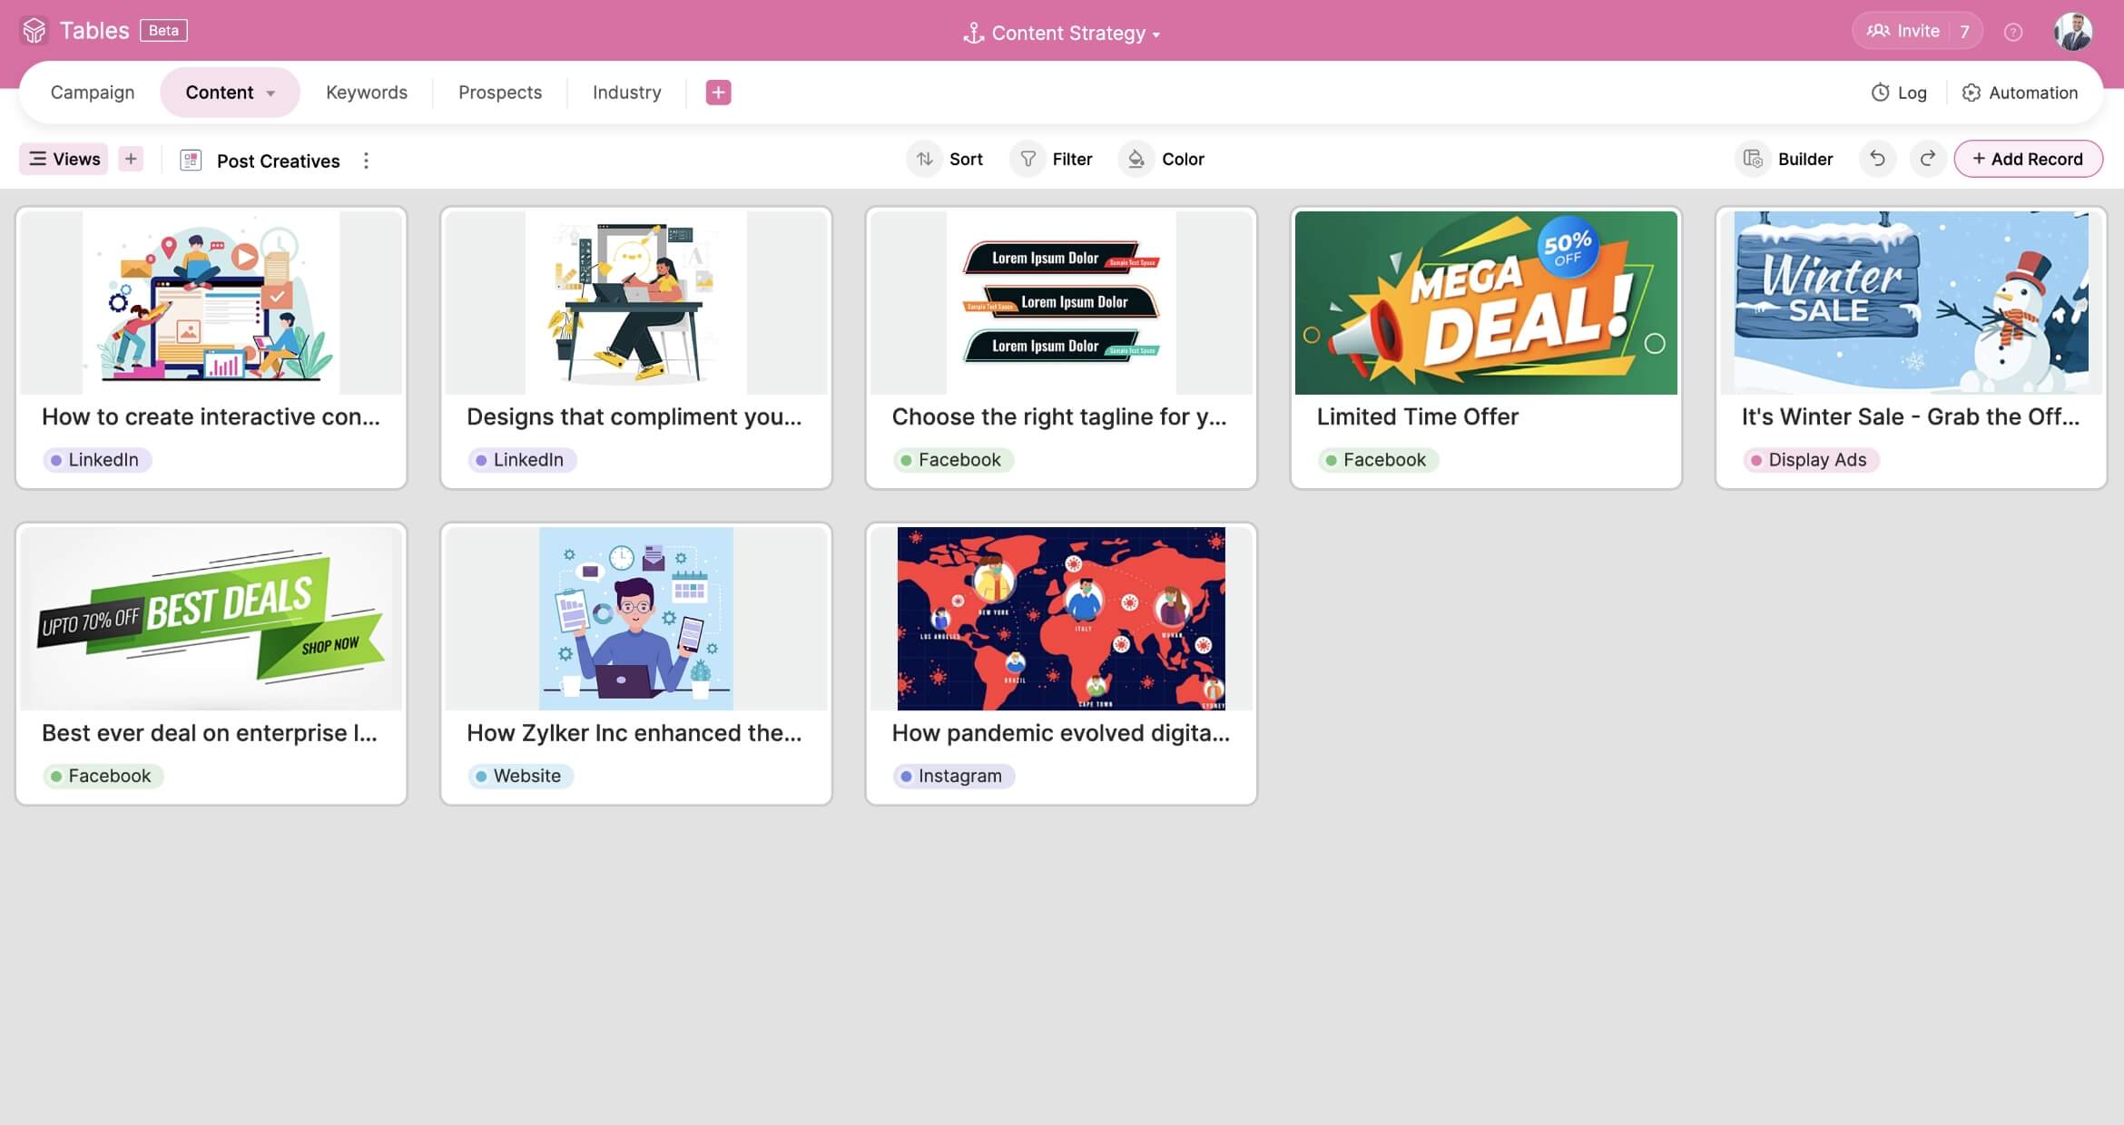The width and height of the screenshot is (2124, 1125).
Task: Open the Filter options
Action: [x=1053, y=159]
